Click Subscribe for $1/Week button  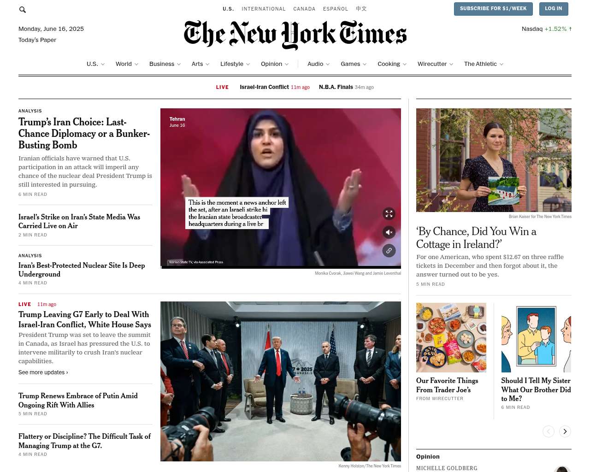pos(493,9)
